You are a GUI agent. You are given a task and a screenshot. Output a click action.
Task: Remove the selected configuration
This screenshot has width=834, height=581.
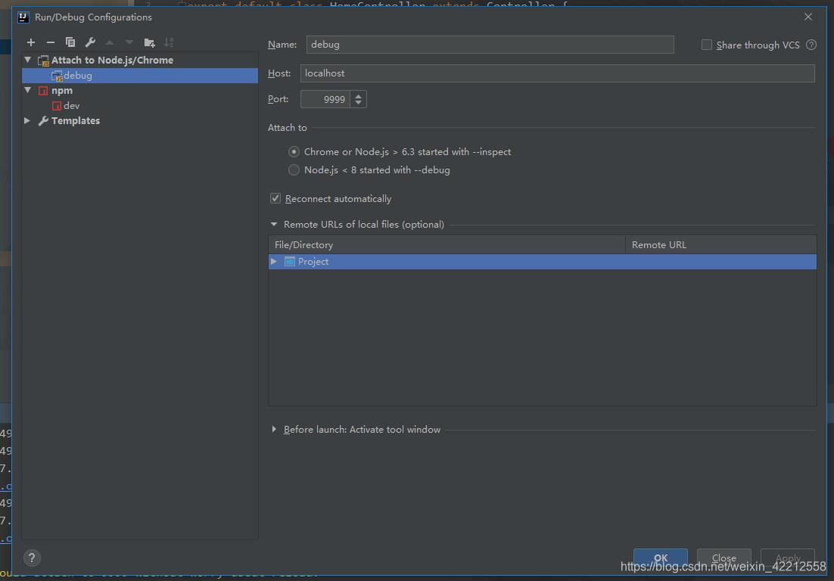pyautogui.click(x=51, y=42)
